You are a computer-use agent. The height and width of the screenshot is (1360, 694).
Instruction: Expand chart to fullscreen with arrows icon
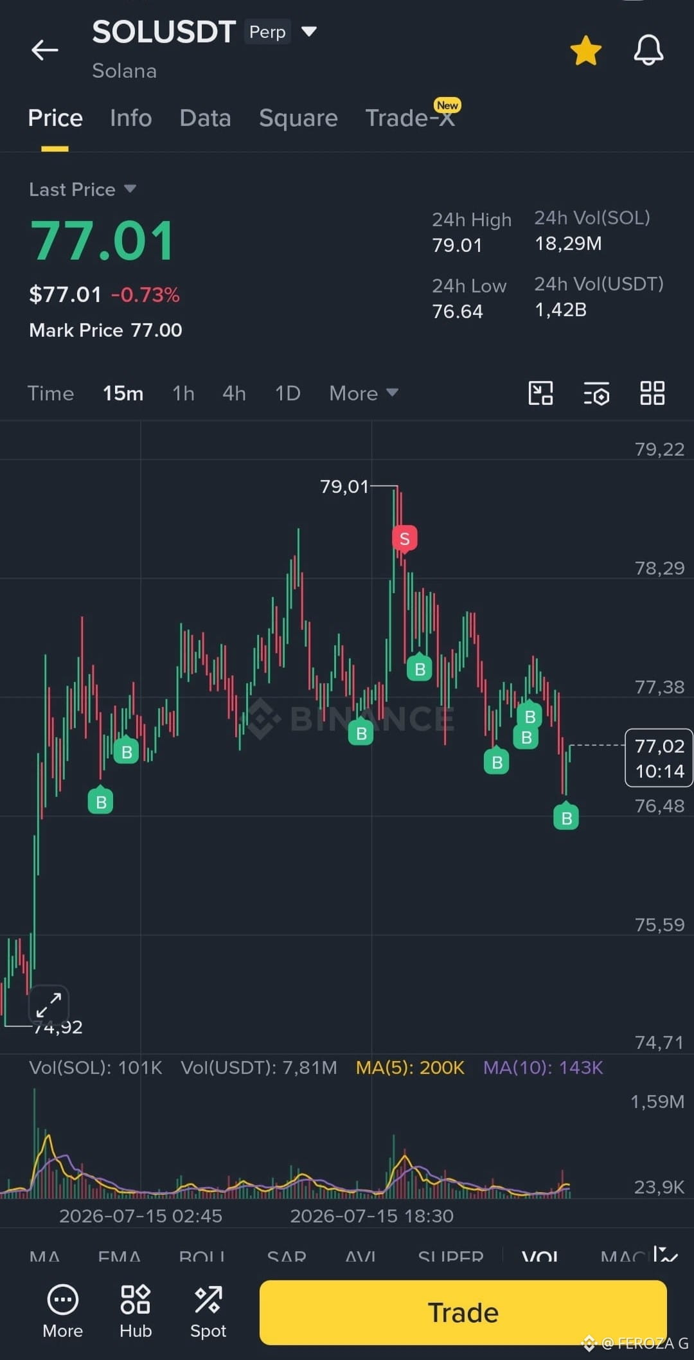[x=49, y=1005]
